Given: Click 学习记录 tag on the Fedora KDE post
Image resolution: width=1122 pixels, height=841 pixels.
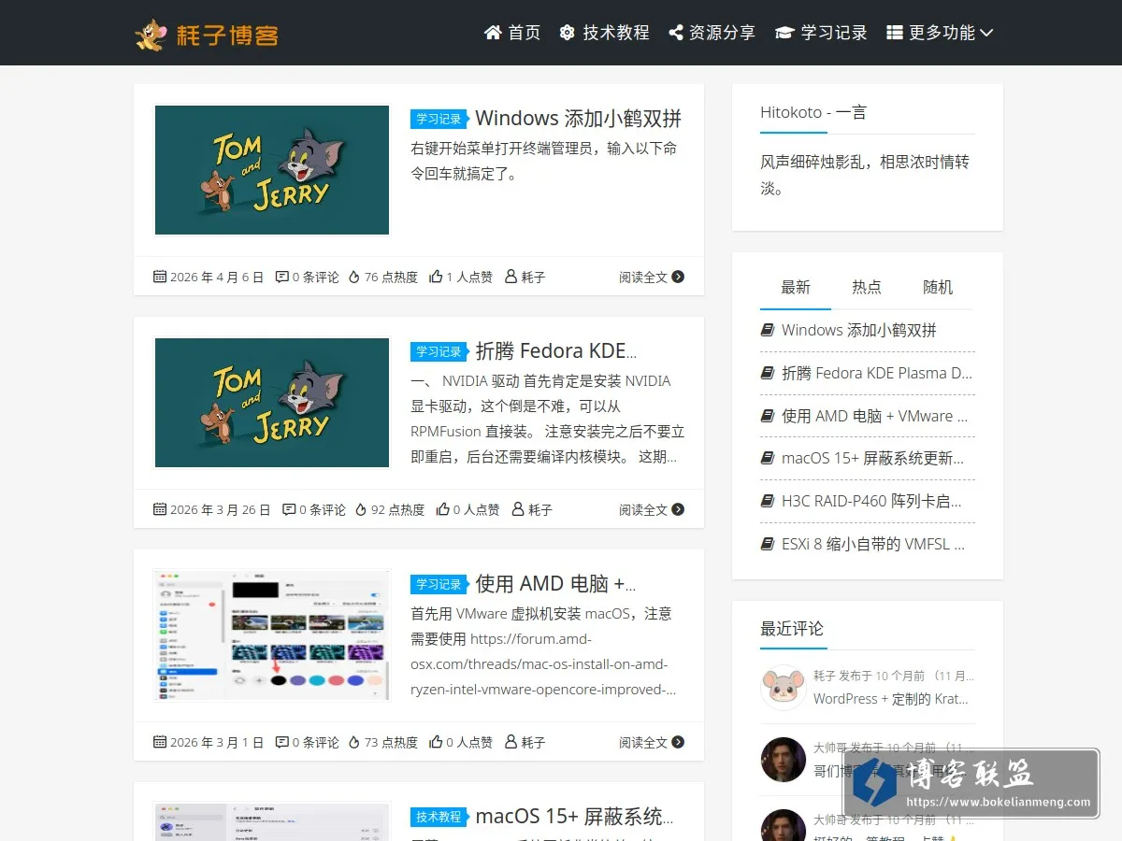Looking at the screenshot, I should pos(439,352).
